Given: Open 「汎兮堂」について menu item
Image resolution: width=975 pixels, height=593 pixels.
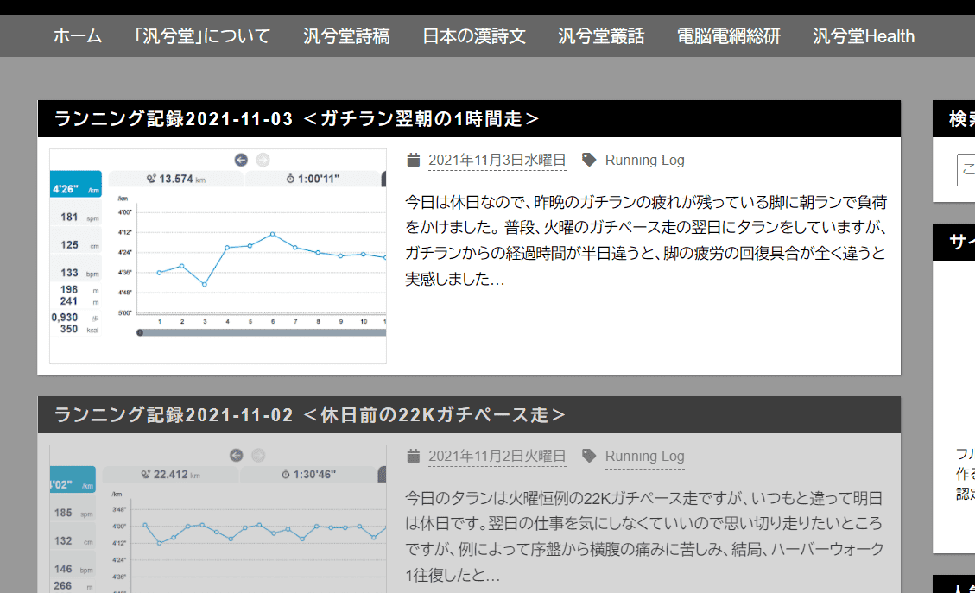Looking at the screenshot, I should click(201, 36).
